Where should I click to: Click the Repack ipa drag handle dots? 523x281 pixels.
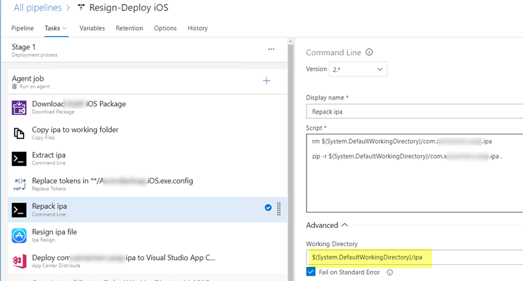click(x=279, y=209)
